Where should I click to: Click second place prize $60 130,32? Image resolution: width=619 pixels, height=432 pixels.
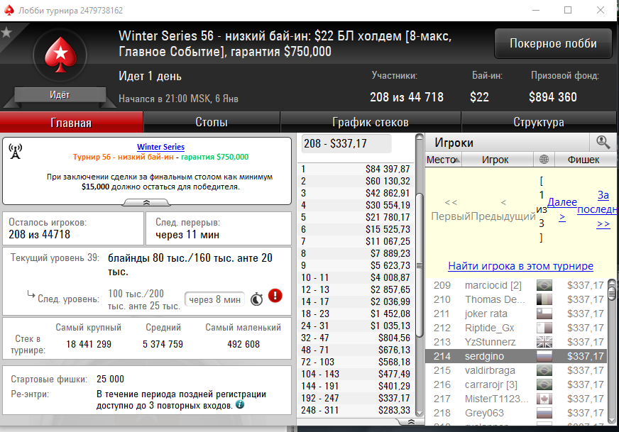[388, 181]
